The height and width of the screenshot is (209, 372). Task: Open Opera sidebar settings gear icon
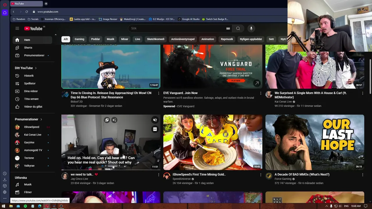[5, 192]
